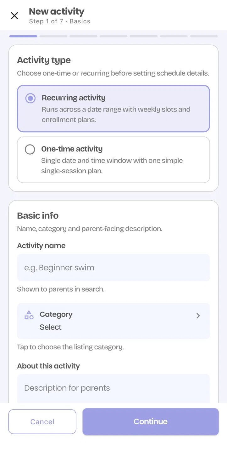Tap the Continue button
The width and height of the screenshot is (227, 463).
point(151,422)
